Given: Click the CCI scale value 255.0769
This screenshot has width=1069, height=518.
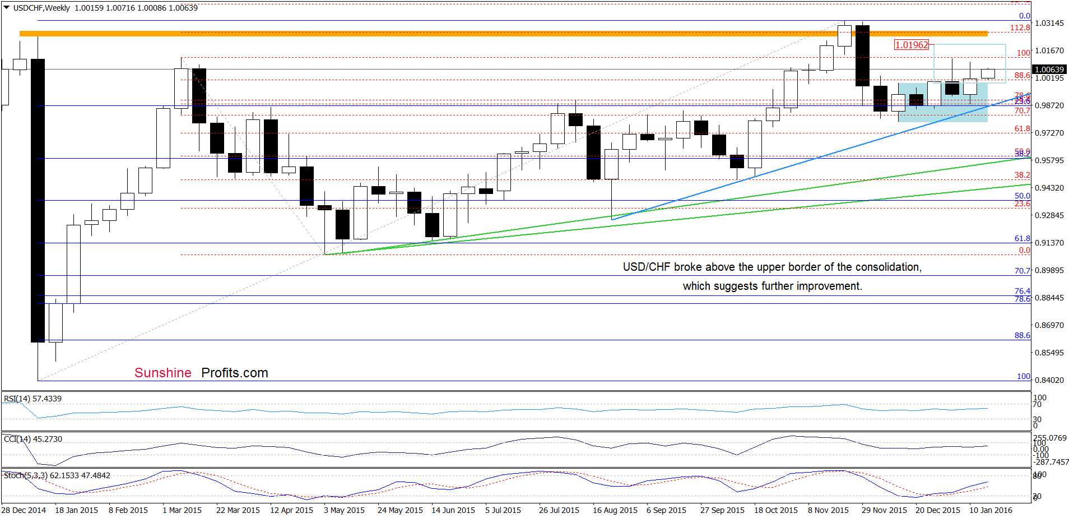Looking at the screenshot, I should 1050,438.
